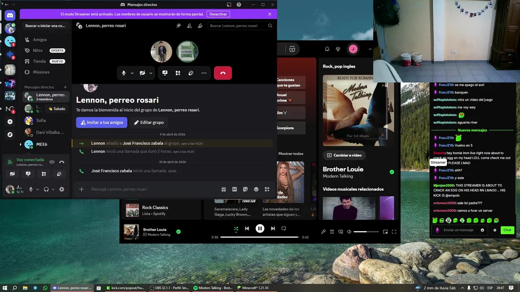Viewport: 520px width, 292px height.
Task: Click Cambiar a video in Spotify
Action: [x=344, y=155]
